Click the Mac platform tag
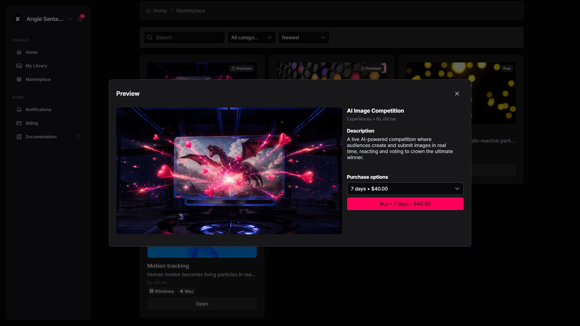Screen dimensions: 580x326 pos(187,291)
